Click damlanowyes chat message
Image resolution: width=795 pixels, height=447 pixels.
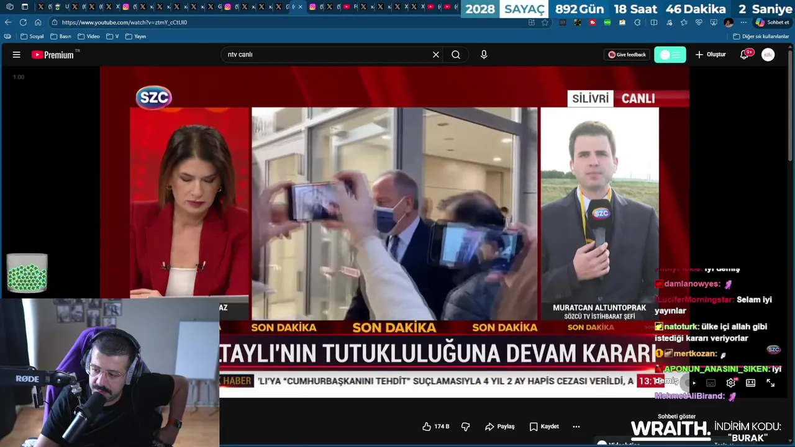tap(694, 284)
